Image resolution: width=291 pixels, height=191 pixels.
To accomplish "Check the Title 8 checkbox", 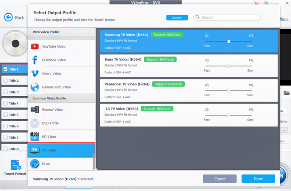I will click(x=5, y=149).
